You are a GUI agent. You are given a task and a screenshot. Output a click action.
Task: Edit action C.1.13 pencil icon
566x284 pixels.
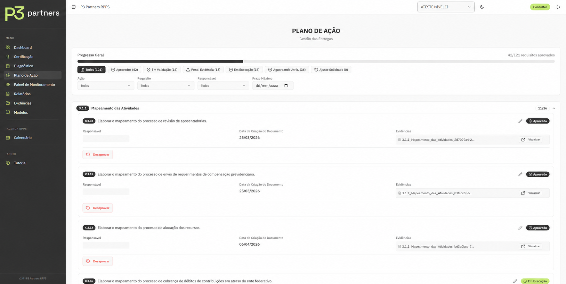(x=520, y=228)
